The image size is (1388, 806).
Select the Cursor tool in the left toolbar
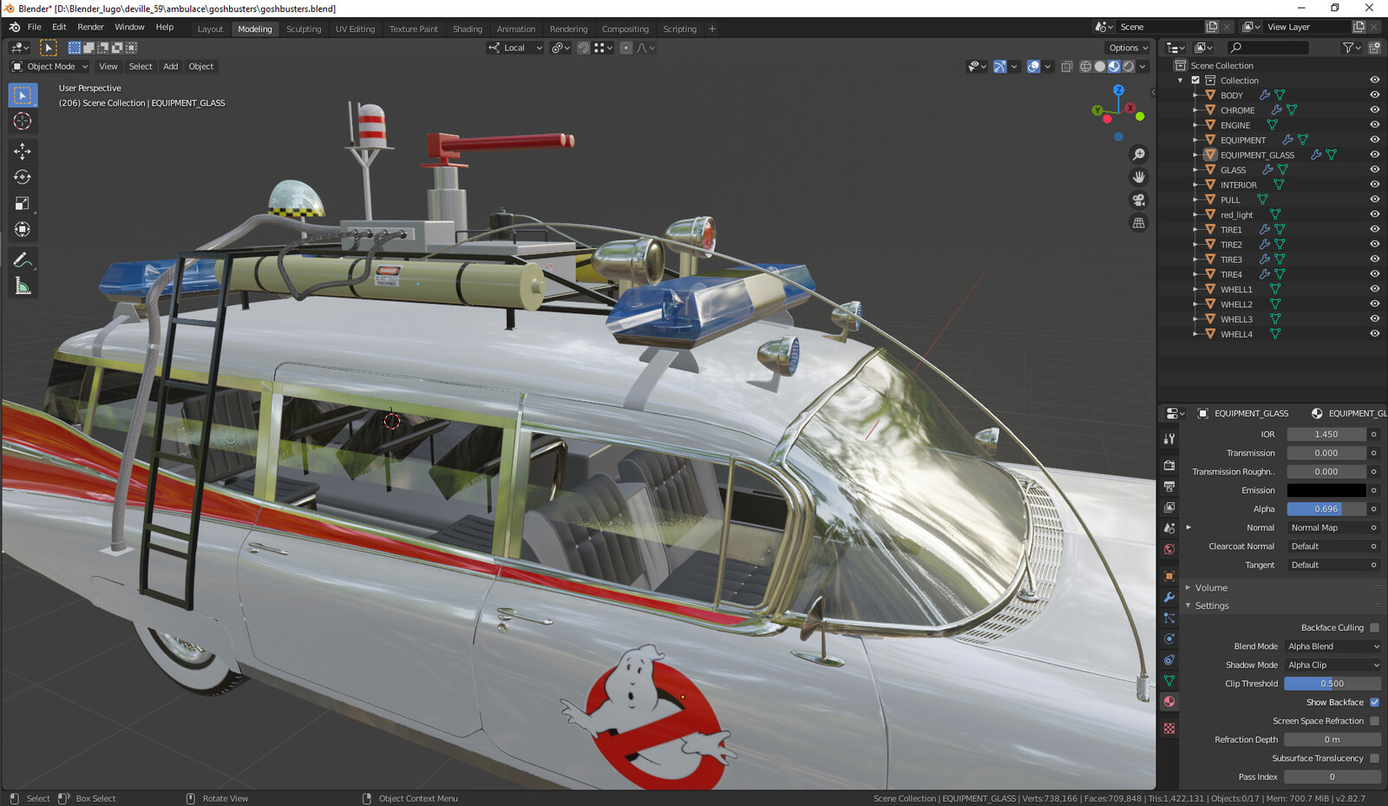(x=23, y=121)
